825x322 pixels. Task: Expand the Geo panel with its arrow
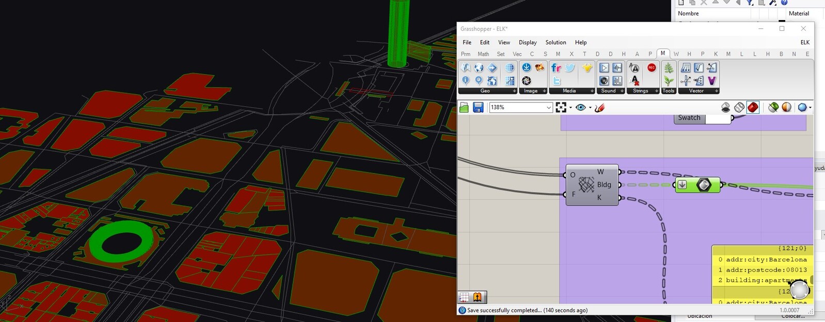514,91
